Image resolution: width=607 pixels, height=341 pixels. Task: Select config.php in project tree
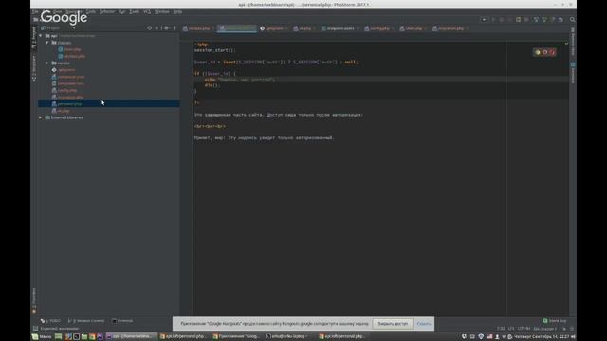pos(67,91)
